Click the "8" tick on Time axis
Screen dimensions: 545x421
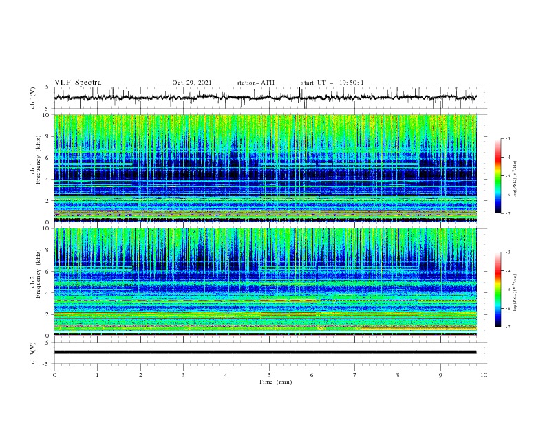coord(398,375)
